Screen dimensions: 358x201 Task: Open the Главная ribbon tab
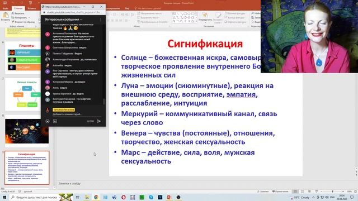tap(18, 8)
